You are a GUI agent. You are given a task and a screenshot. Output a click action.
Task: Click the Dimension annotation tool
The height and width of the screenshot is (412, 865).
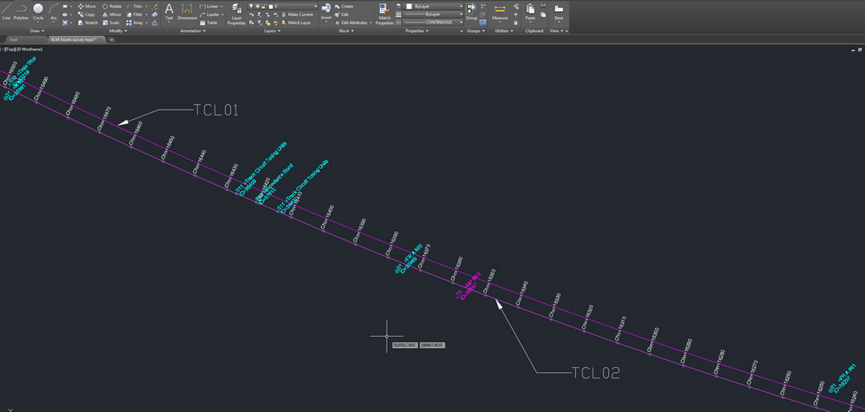[187, 11]
